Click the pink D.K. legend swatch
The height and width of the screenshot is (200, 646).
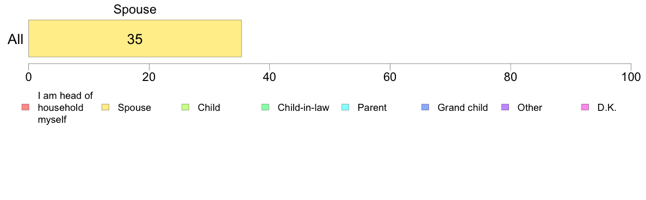(585, 108)
